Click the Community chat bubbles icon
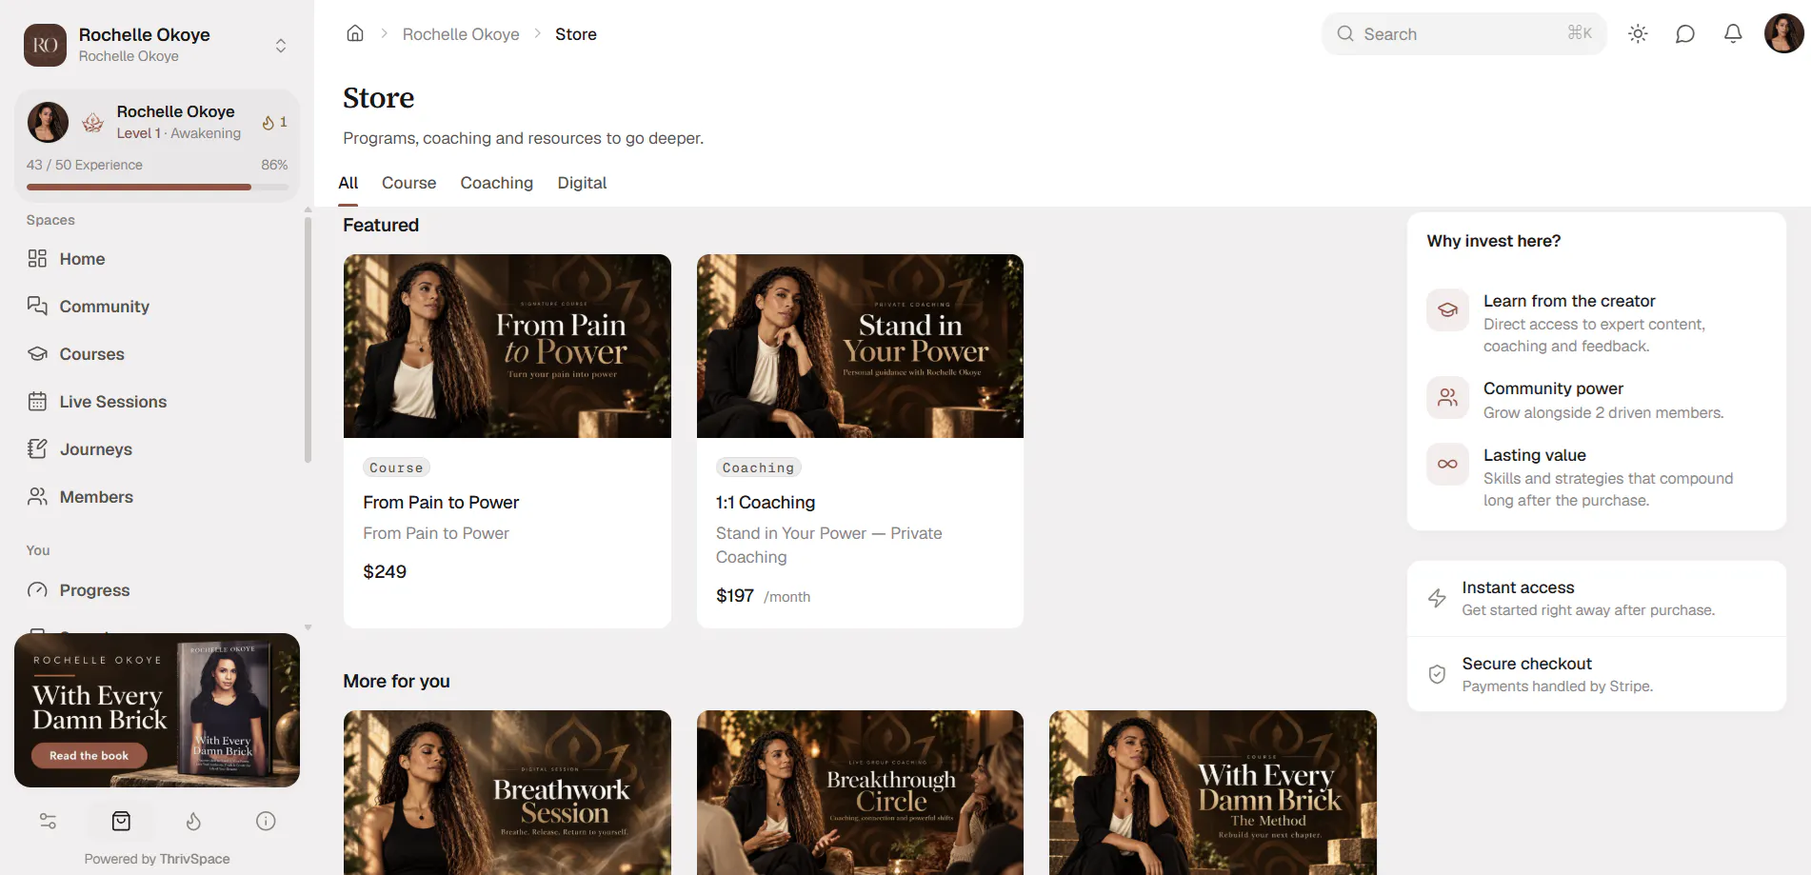The width and height of the screenshot is (1811, 875). coord(37,307)
